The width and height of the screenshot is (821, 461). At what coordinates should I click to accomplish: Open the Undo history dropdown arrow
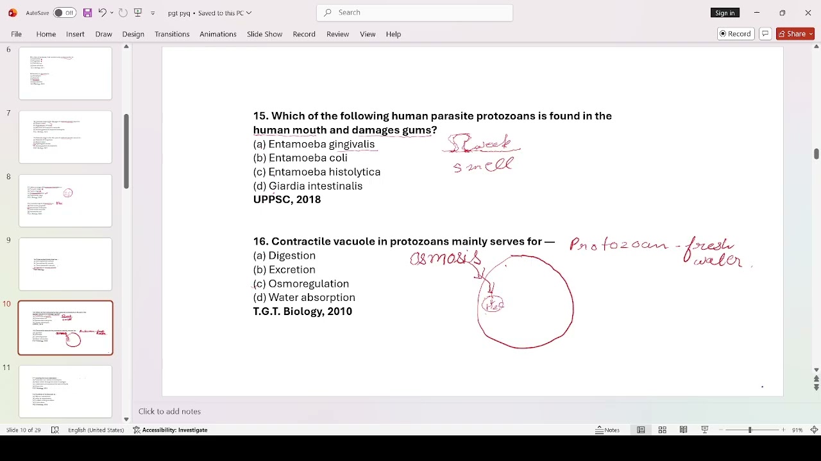pyautogui.click(x=112, y=13)
